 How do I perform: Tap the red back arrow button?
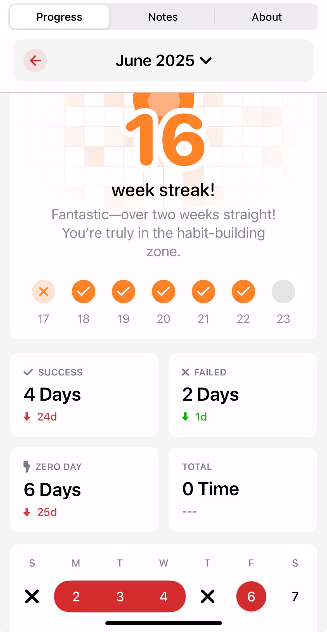coord(35,60)
